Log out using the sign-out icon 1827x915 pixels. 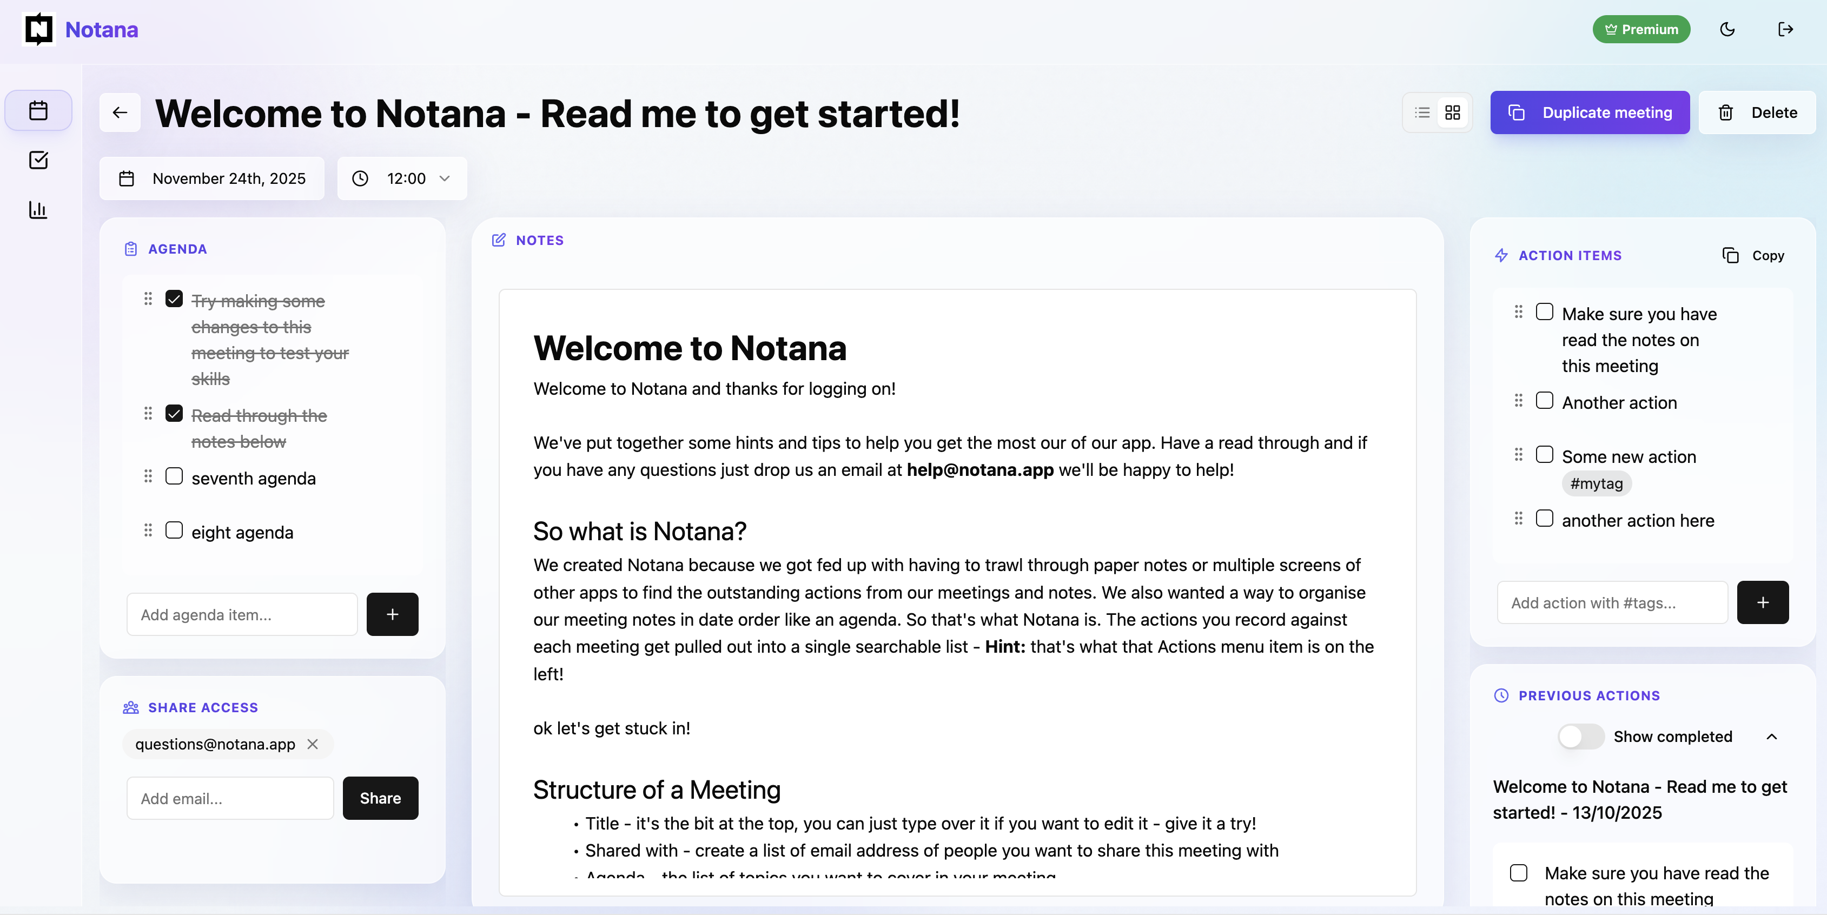[1786, 29]
